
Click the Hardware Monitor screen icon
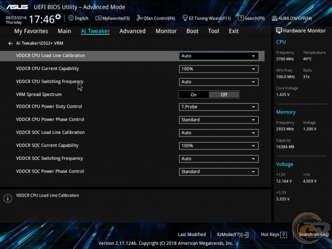(x=279, y=31)
